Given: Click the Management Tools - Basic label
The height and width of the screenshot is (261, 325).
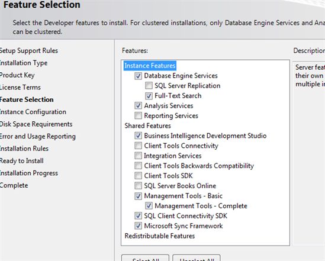Looking at the screenshot, I should [184, 196].
